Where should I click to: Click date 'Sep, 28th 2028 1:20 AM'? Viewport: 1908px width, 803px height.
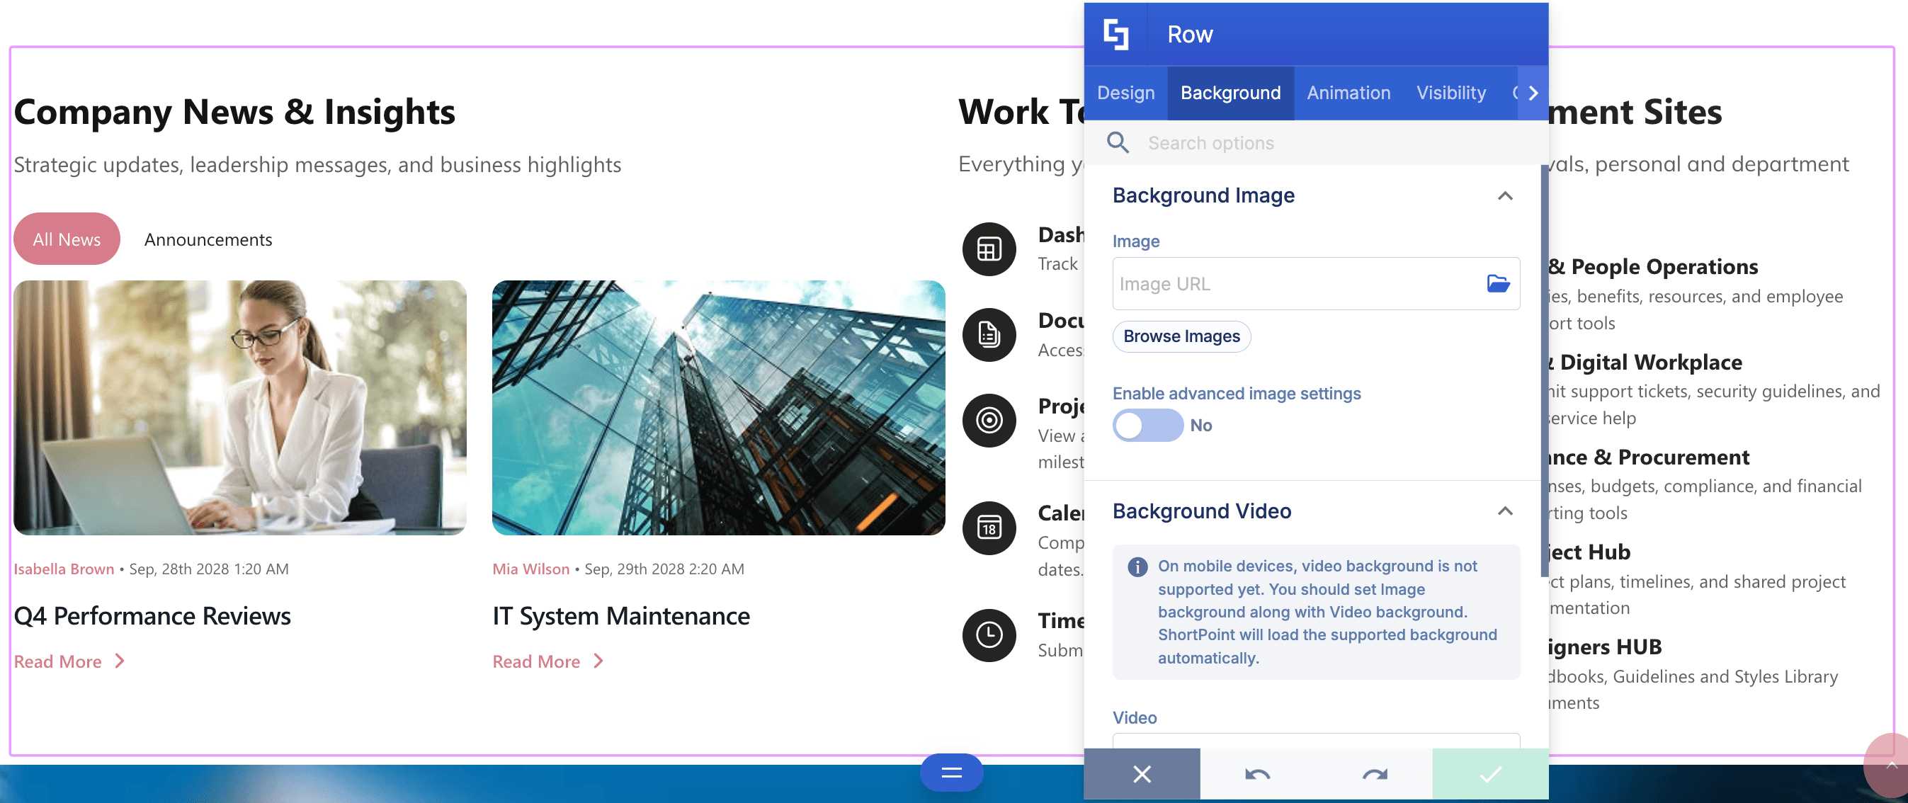(x=209, y=569)
